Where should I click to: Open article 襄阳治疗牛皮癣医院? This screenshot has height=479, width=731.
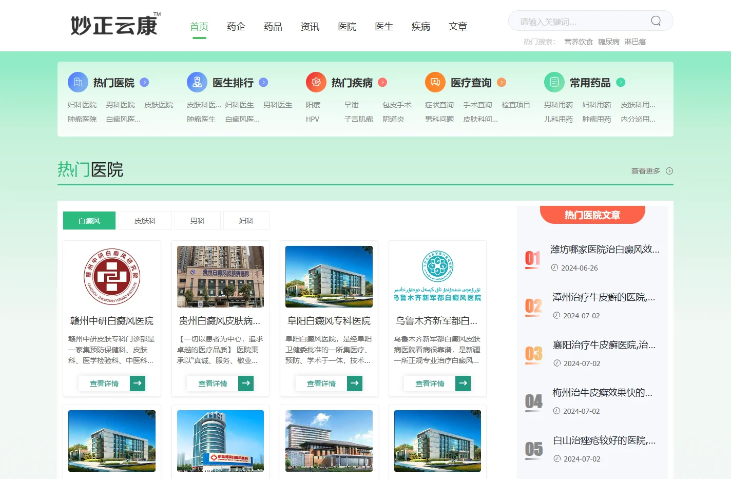click(604, 345)
